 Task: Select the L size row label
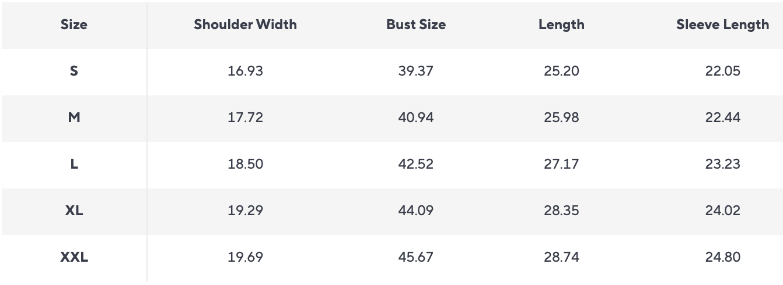(74, 164)
